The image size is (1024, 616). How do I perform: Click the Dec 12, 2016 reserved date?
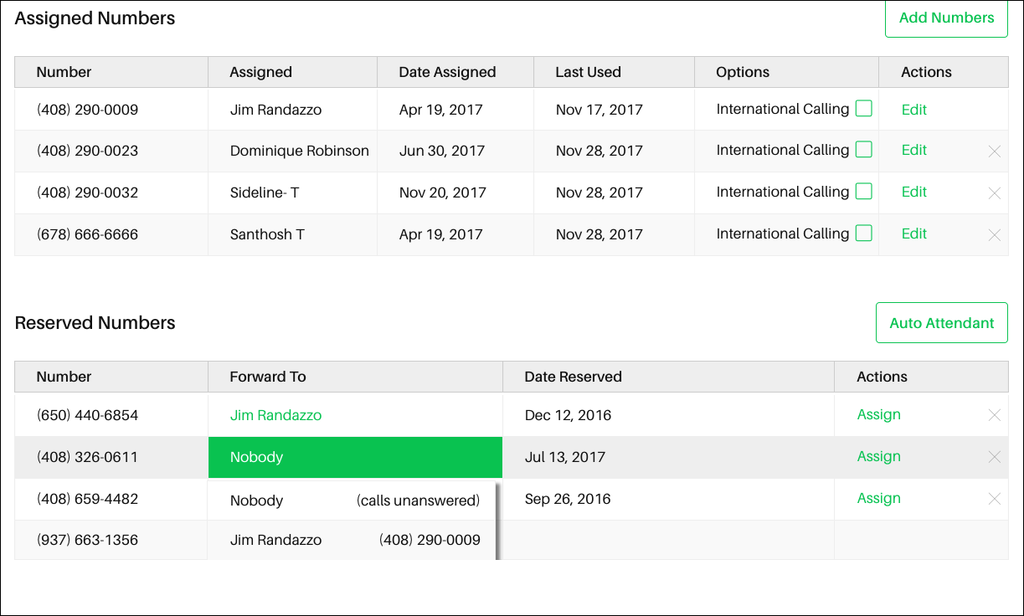pyautogui.click(x=569, y=415)
